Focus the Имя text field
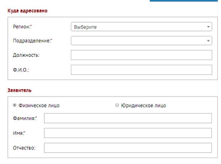This screenshot has height=164, width=221. pos(128,133)
